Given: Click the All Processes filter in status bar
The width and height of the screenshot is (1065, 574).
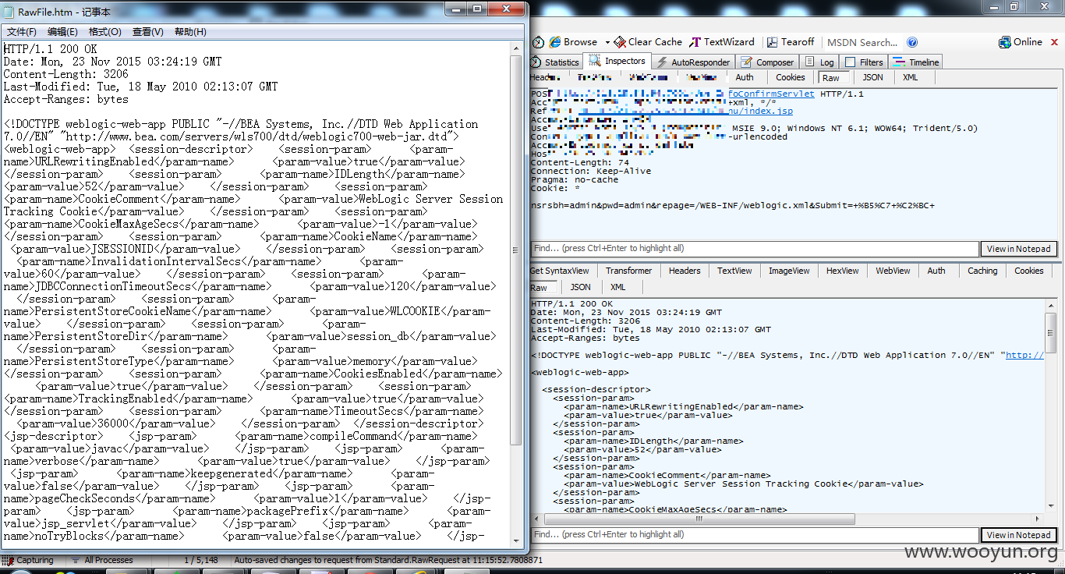Looking at the screenshot, I should (x=102, y=560).
